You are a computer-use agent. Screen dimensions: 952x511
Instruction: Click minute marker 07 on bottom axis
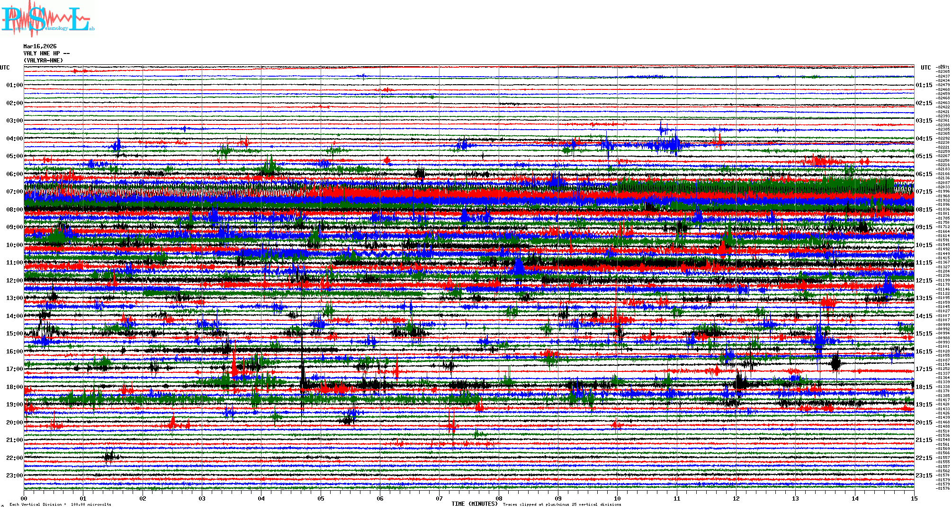click(440, 498)
